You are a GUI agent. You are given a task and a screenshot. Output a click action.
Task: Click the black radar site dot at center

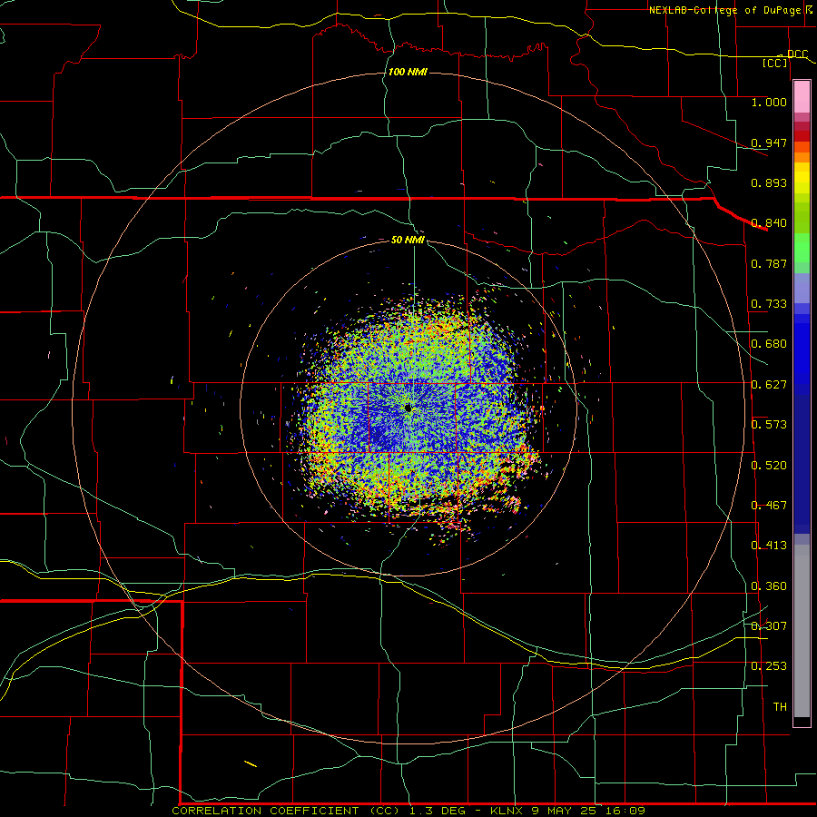(x=408, y=408)
